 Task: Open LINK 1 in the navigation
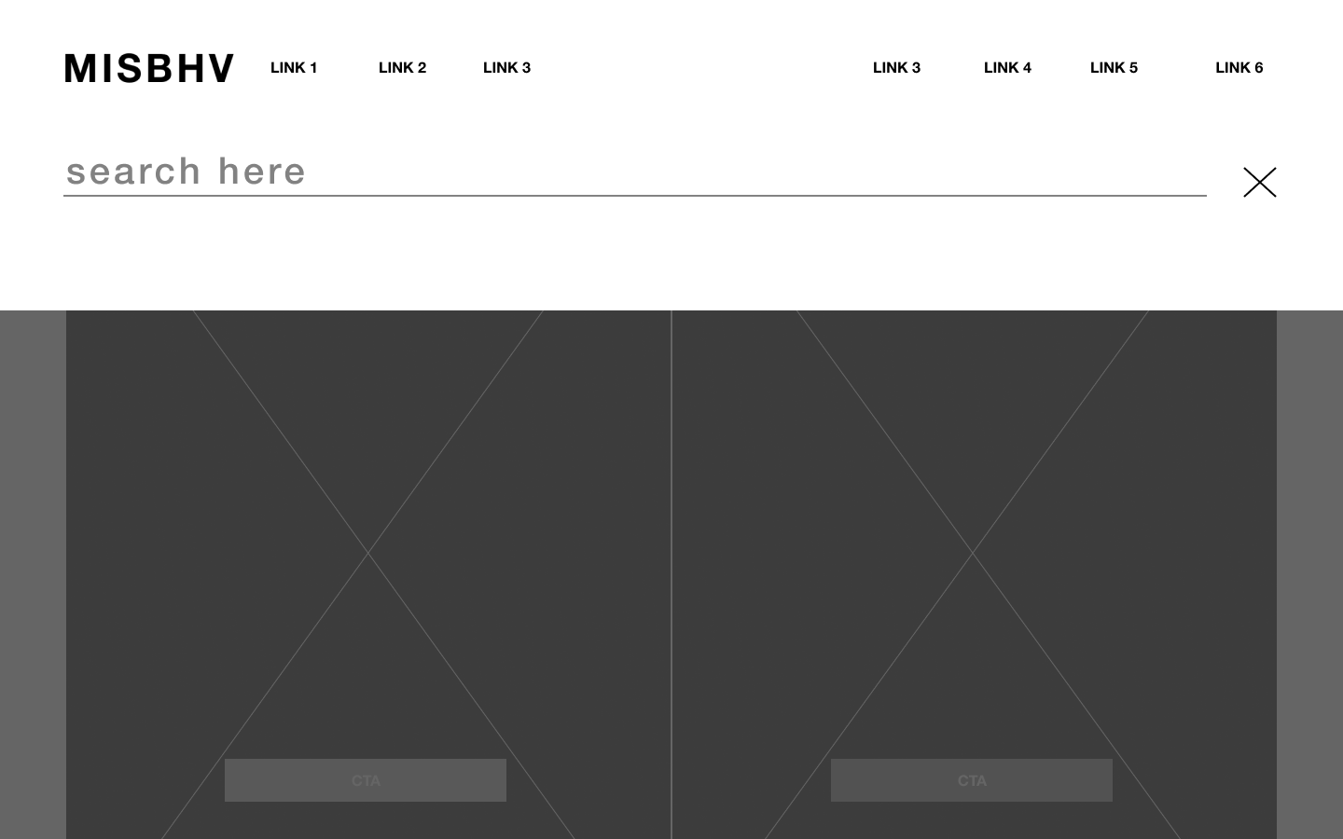[x=294, y=67]
